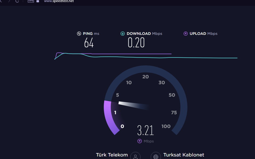Click the 0.20 download result value
The width and height of the screenshot is (255, 159).
(x=136, y=42)
